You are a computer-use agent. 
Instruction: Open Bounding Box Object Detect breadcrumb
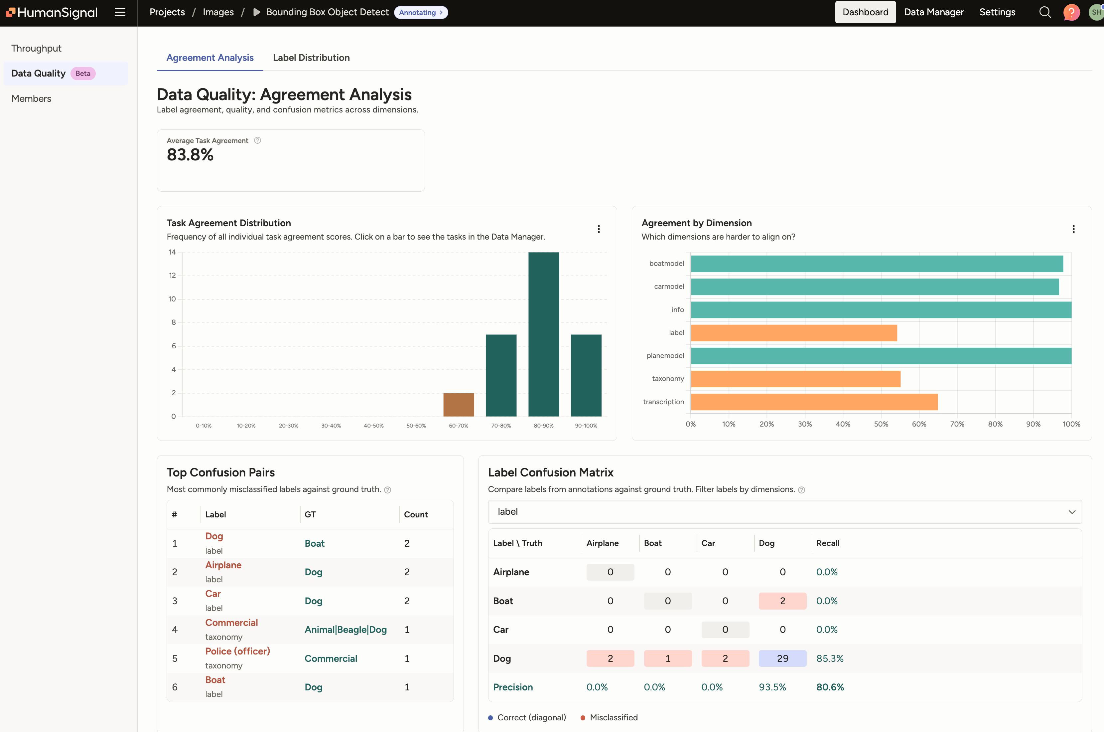click(x=327, y=13)
